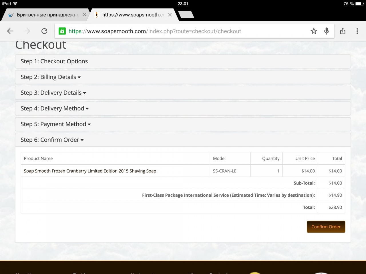This screenshot has width=366, height=274.
Task: Expand Step 5: Payment Method
Action: (x=55, y=124)
